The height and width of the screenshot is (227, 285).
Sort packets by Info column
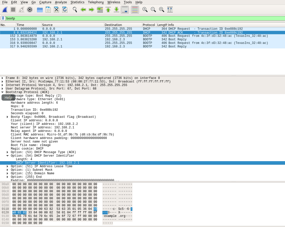tap(226, 25)
